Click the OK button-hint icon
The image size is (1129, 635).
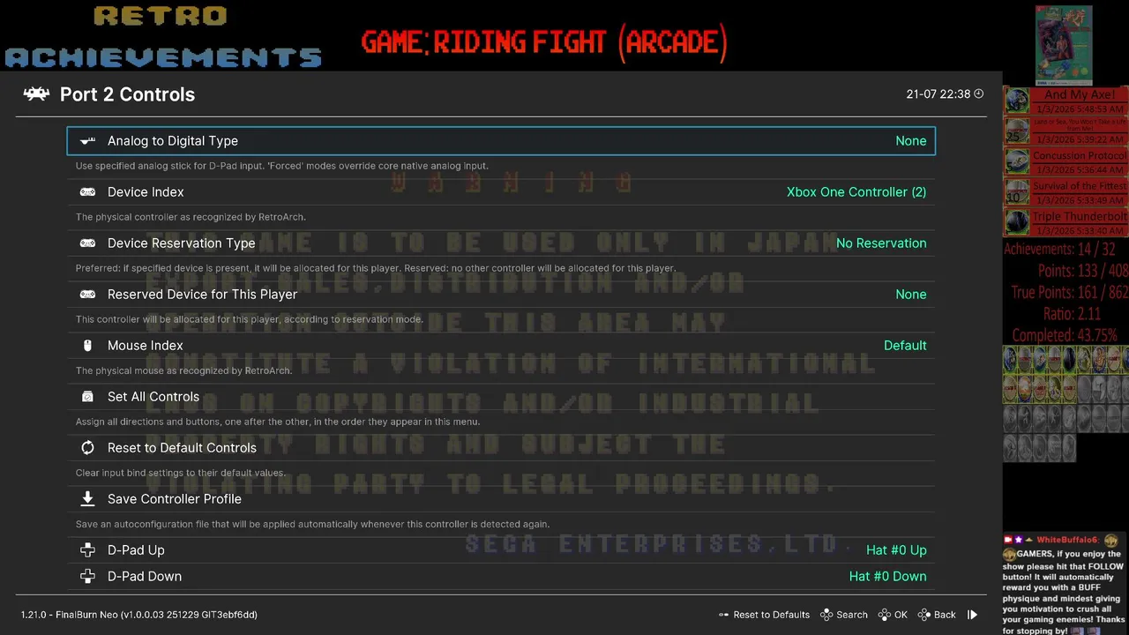[x=884, y=615]
